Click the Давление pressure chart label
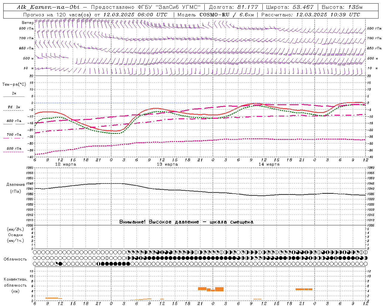383x306 pixels. pos(15,185)
